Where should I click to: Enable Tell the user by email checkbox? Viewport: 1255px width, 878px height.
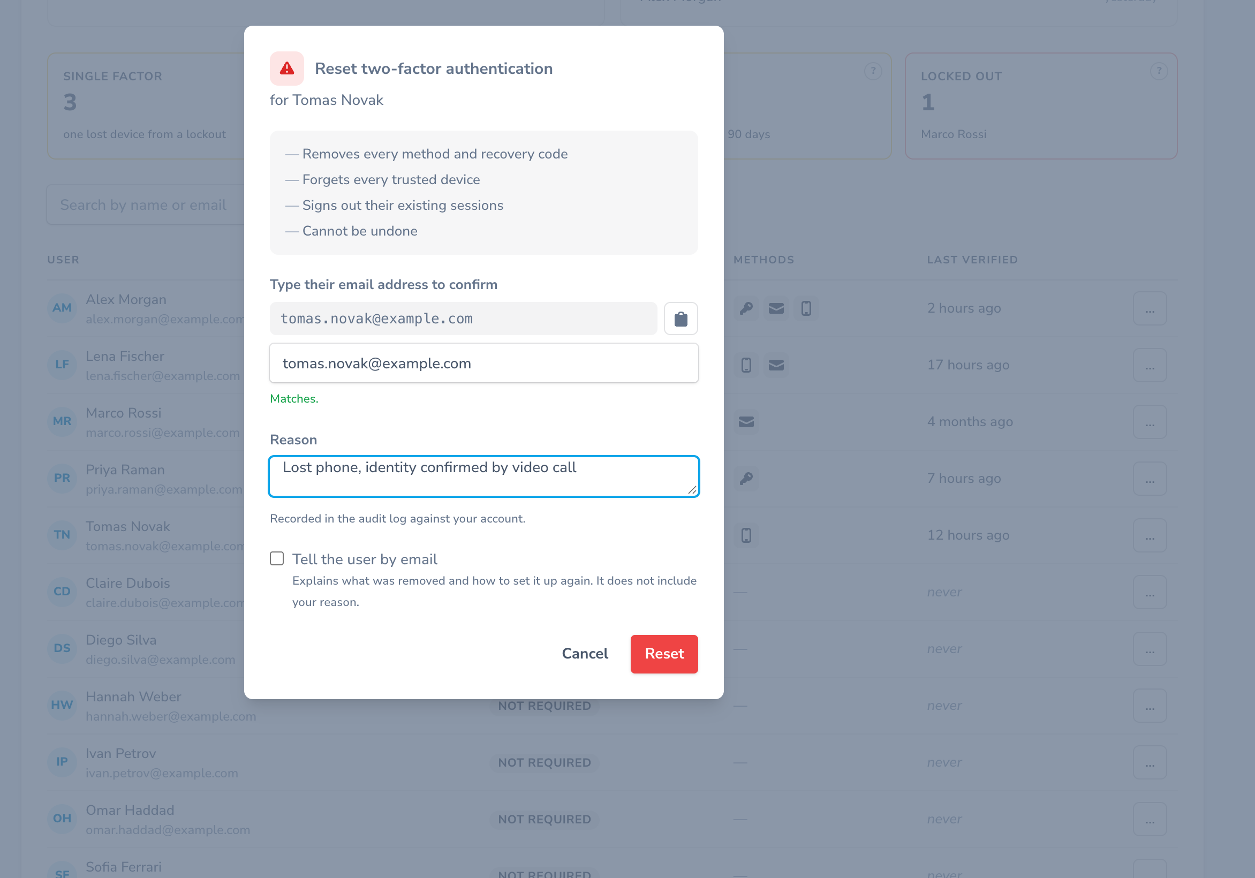click(277, 558)
